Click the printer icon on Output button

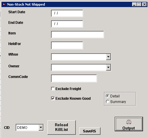click(129, 122)
